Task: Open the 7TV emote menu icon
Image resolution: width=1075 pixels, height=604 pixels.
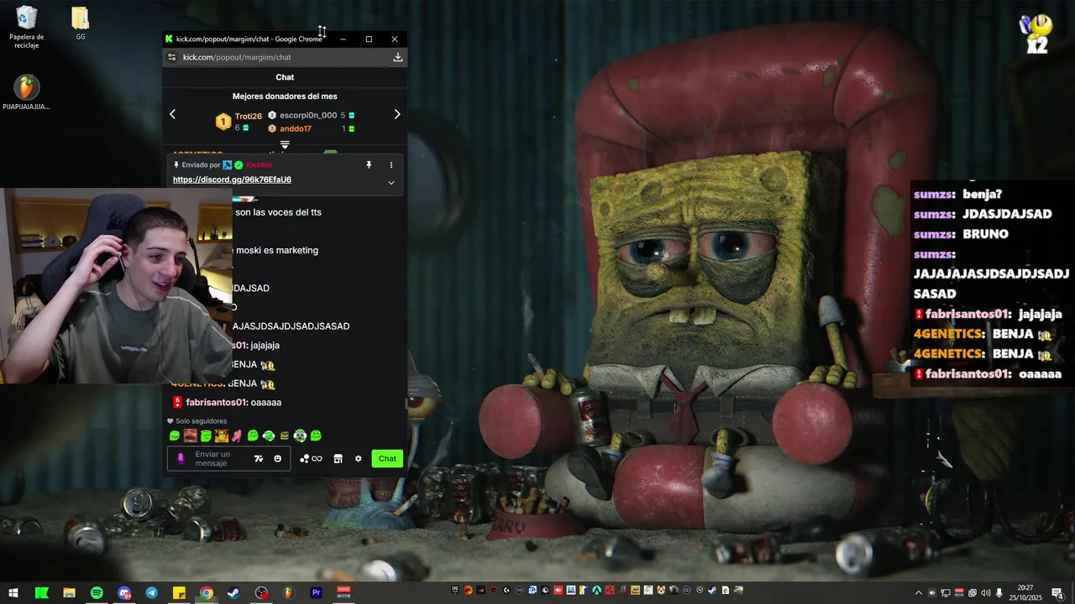Action: pyautogui.click(x=258, y=459)
